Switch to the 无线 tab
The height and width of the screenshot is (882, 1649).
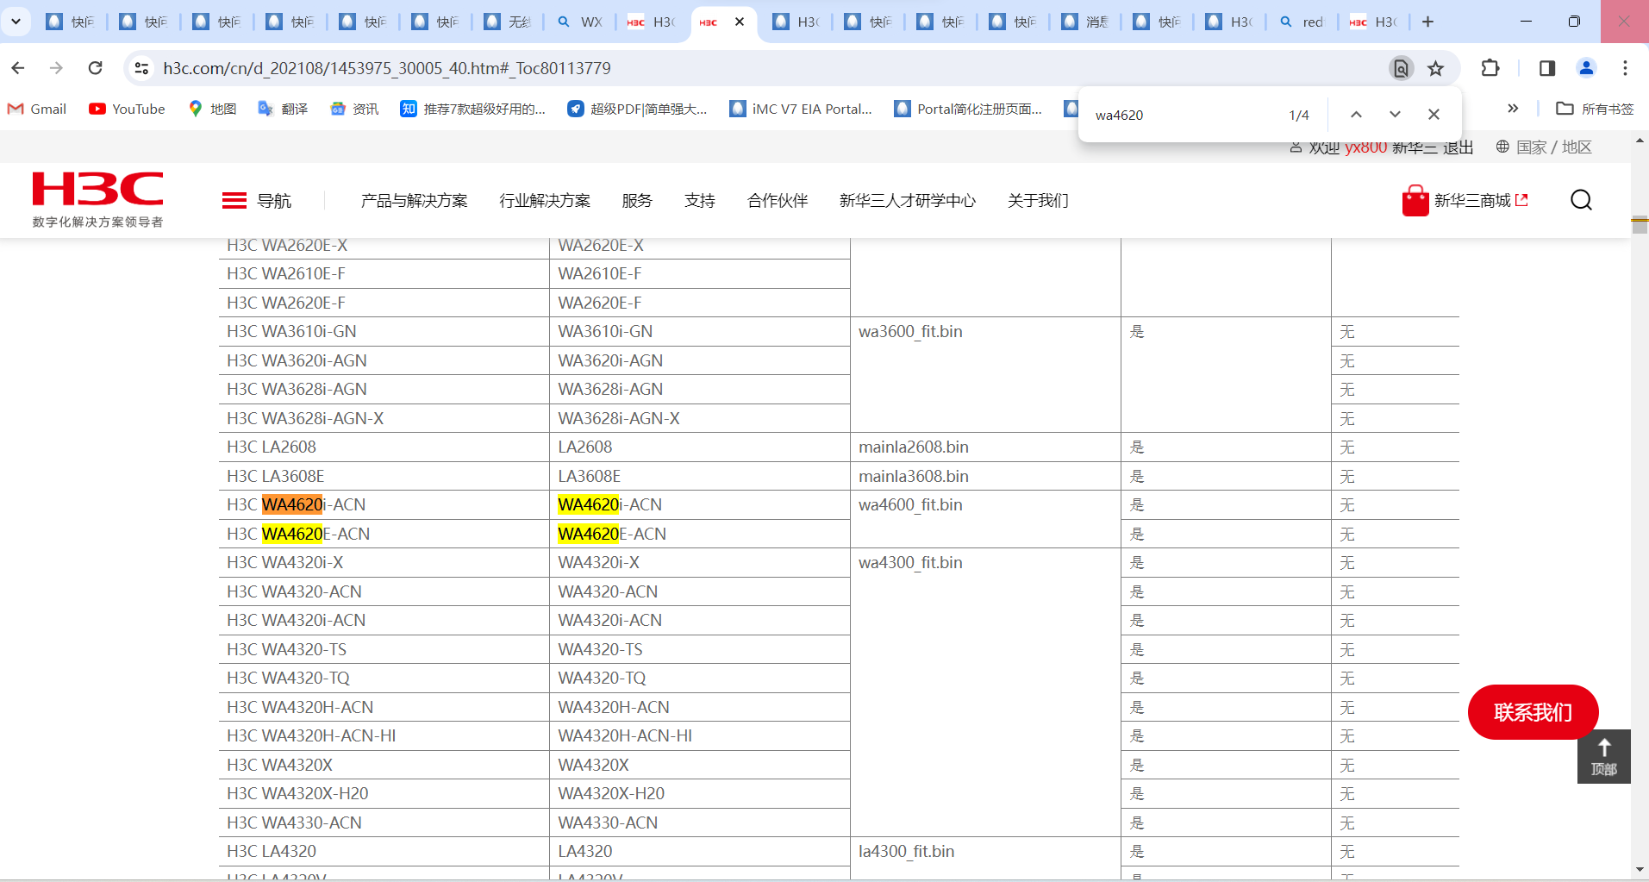coord(508,22)
